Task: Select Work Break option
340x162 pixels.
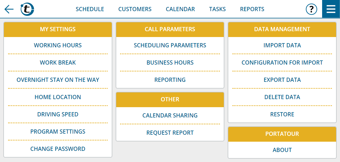Action: pos(58,63)
